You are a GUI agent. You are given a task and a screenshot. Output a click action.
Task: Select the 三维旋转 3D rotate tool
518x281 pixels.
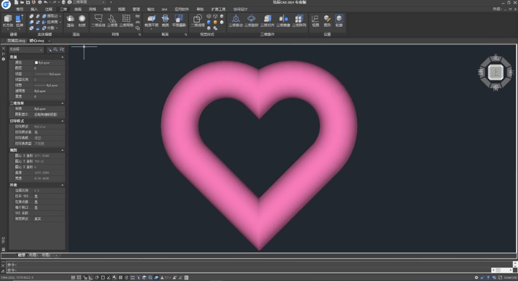(x=251, y=21)
